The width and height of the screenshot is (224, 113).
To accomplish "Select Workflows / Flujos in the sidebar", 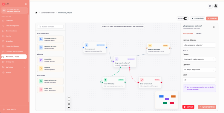I will tap(13, 56).
